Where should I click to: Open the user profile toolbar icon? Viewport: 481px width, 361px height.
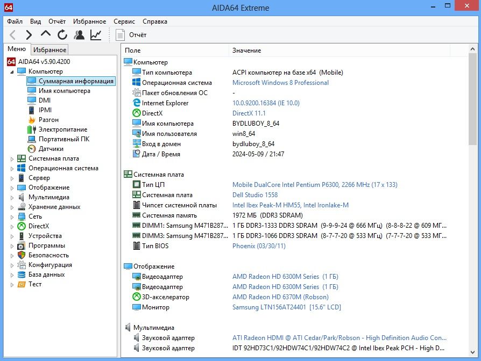tap(79, 35)
